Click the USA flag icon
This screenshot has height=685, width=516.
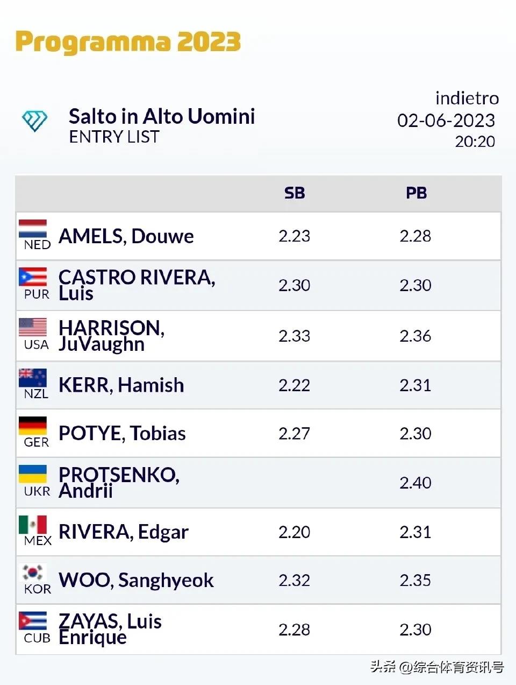click(x=33, y=327)
